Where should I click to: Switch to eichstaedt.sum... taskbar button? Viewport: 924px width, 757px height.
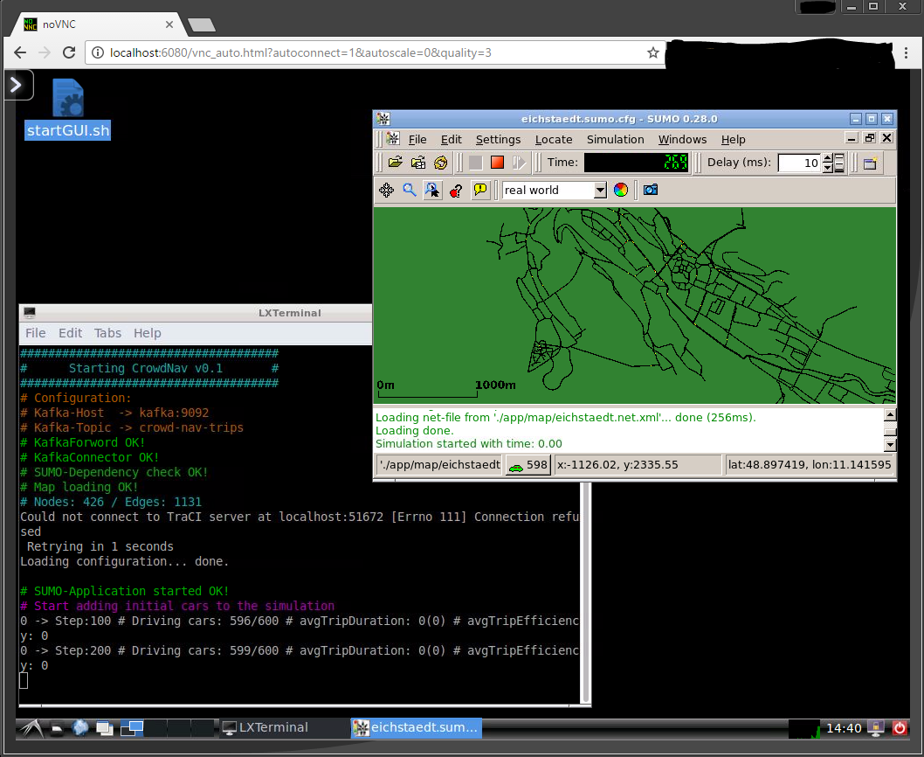[417, 727]
